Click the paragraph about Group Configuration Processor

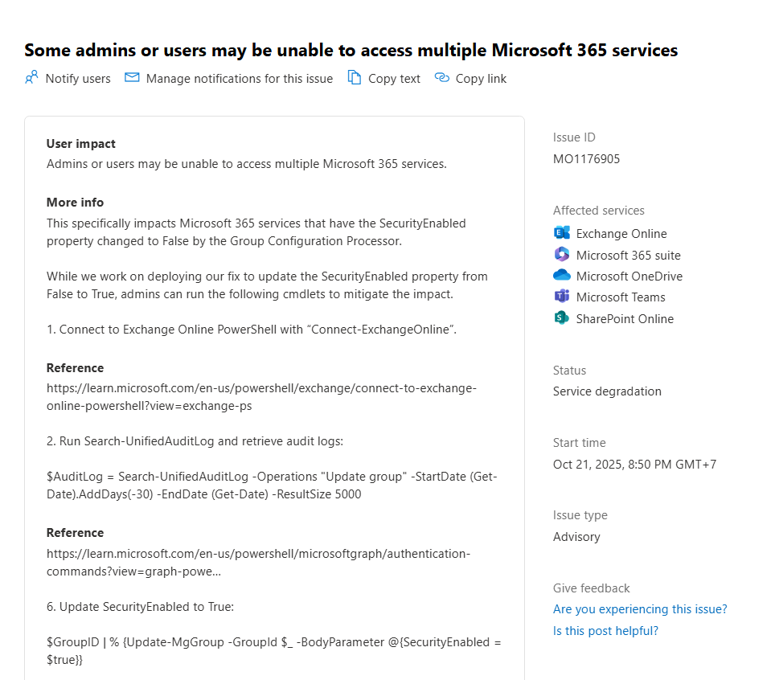256,232
